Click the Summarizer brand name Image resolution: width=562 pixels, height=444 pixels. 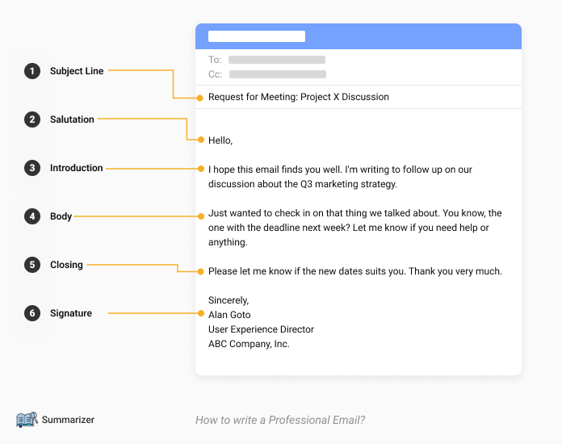tap(68, 420)
